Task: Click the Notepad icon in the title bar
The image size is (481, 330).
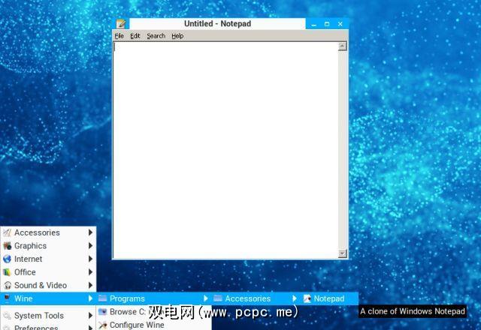Action: (121, 23)
